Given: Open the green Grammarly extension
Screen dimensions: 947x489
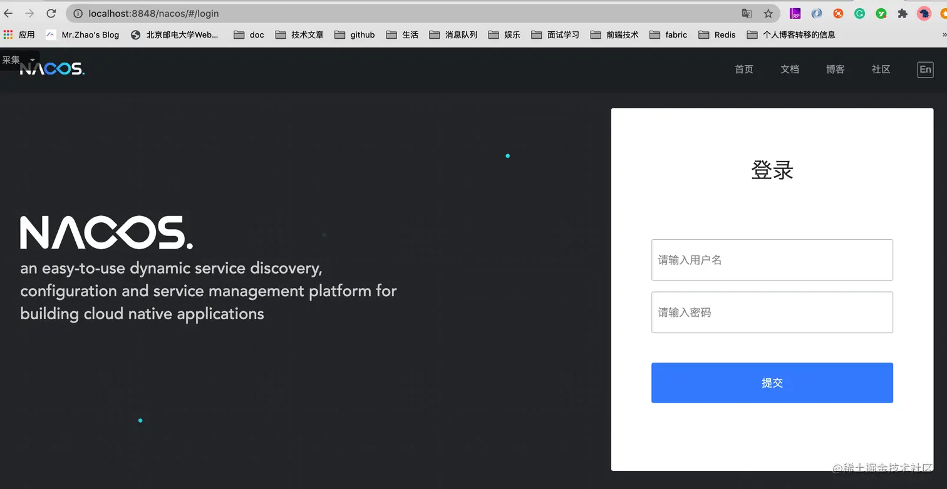Looking at the screenshot, I should click(x=860, y=13).
